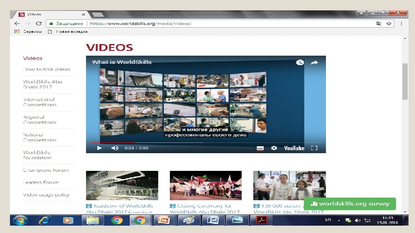Click Teardown of WorldSkills Abu Dhabi link
The height and width of the screenshot is (233, 415).
pos(120,209)
